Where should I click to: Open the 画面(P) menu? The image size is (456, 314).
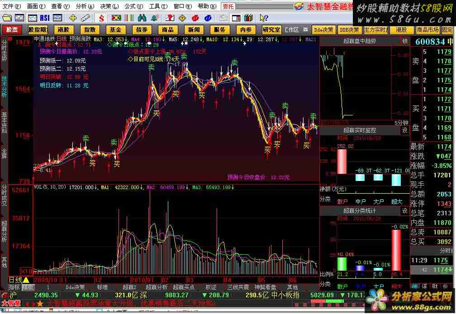click(36, 6)
